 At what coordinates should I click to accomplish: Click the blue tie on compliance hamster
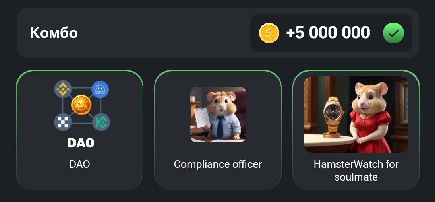click(220, 127)
